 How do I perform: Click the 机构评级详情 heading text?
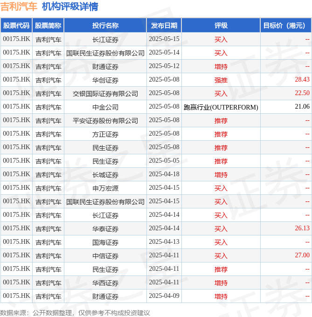[x=70, y=7]
